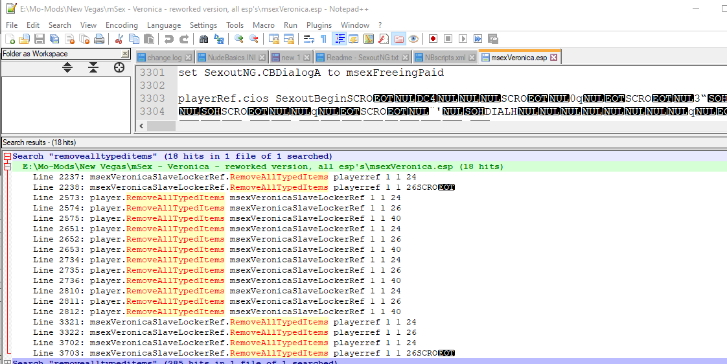Screen dimensions: 727x364
Task: Print the document using printer icon
Action: [98, 39]
